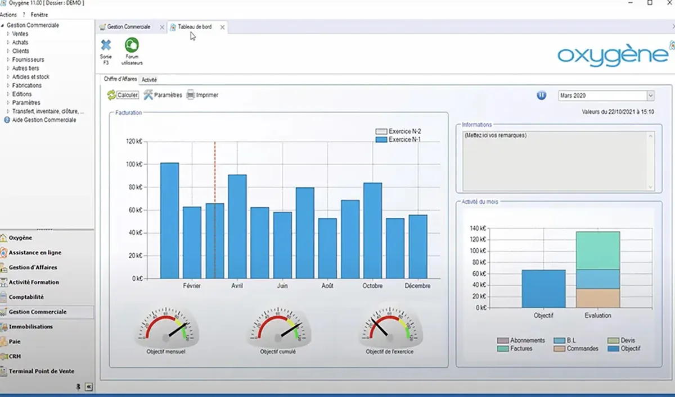Collapse the Gestion Commerciale tree root
This screenshot has width=675, height=397.
point(3,25)
